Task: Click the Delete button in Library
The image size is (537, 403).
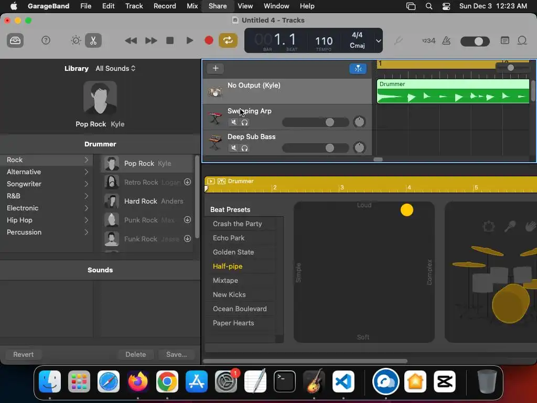Action: pos(136,354)
